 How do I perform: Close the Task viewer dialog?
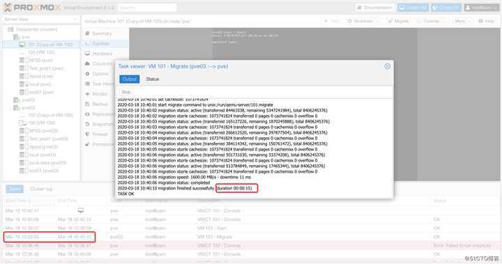coord(387,66)
